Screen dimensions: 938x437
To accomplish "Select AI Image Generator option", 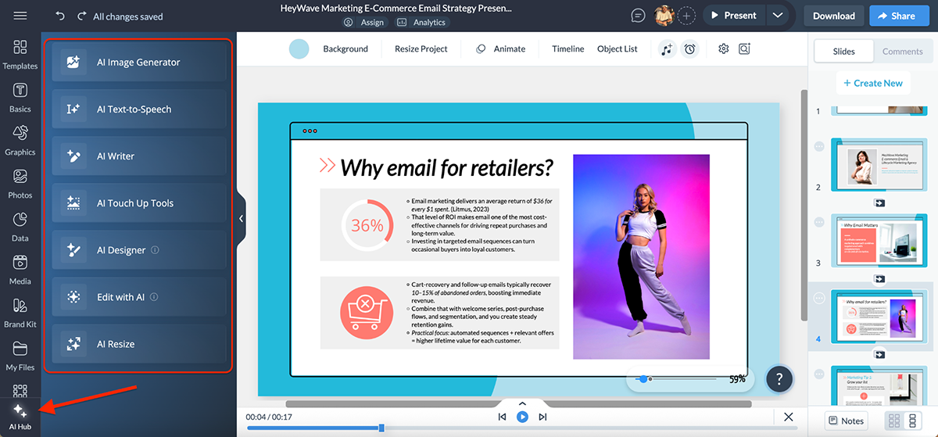I will 139,63.
